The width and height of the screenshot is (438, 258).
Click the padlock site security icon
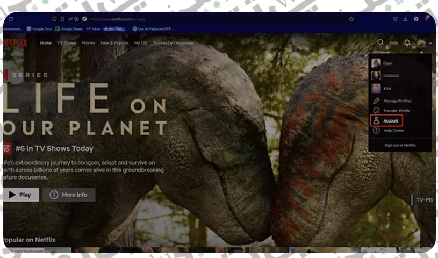62,19
